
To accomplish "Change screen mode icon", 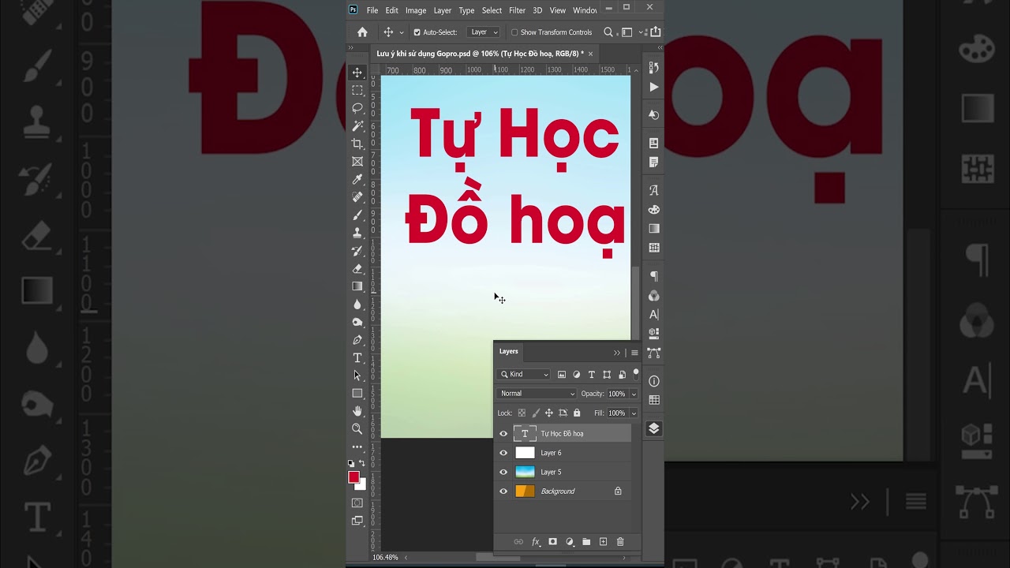I will pyautogui.click(x=357, y=521).
